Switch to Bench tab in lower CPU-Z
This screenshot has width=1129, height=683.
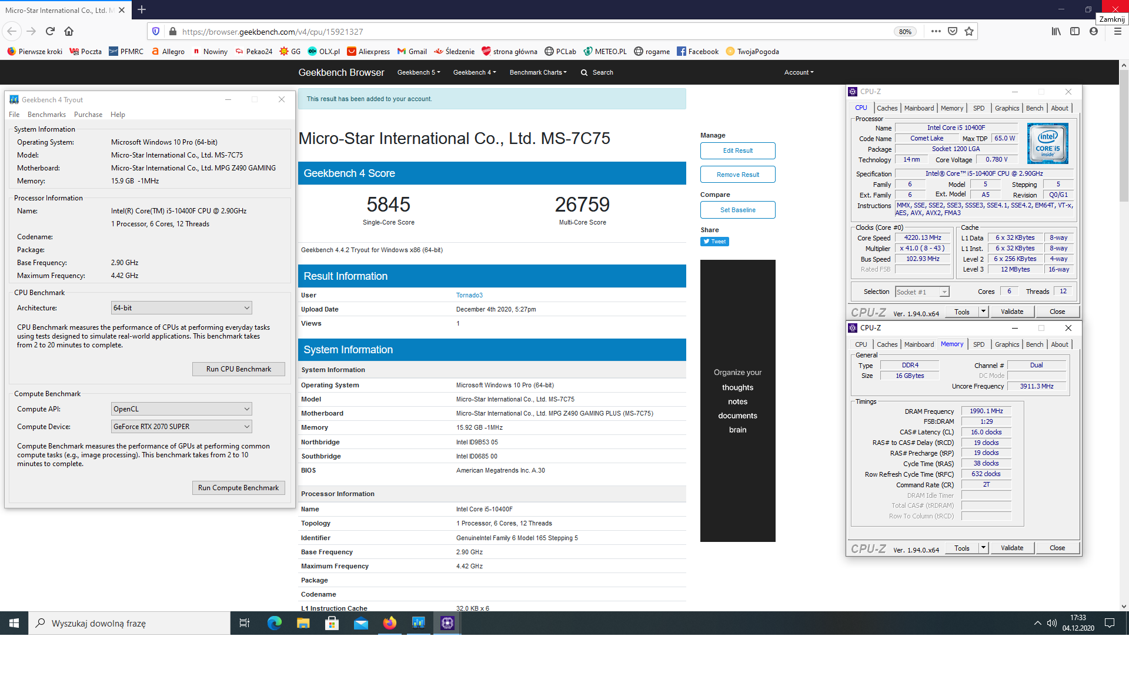pos(1034,344)
